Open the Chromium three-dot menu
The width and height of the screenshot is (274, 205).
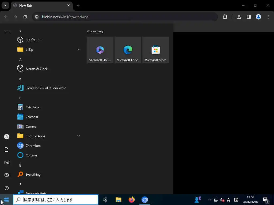tap(268, 17)
